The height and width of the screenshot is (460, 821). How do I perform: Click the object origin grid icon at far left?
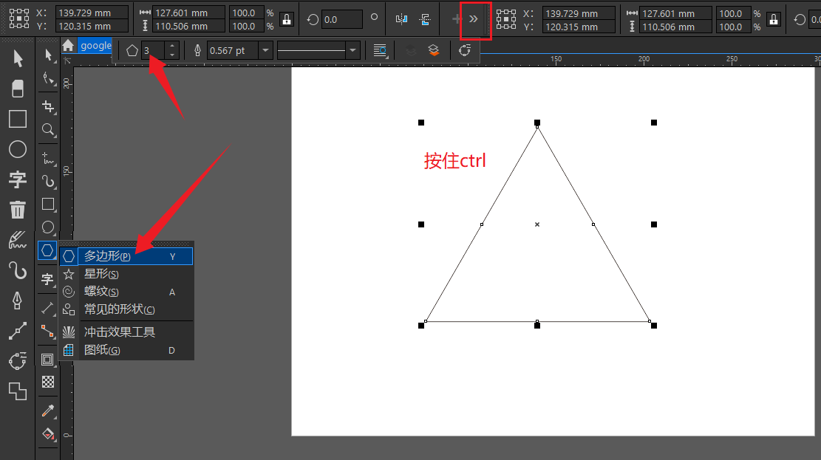[19, 19]
